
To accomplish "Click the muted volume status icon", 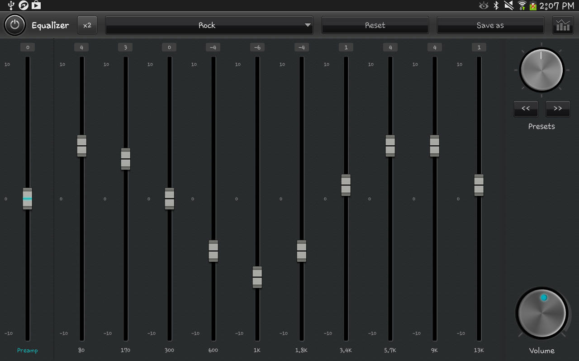I will point(508,6).
